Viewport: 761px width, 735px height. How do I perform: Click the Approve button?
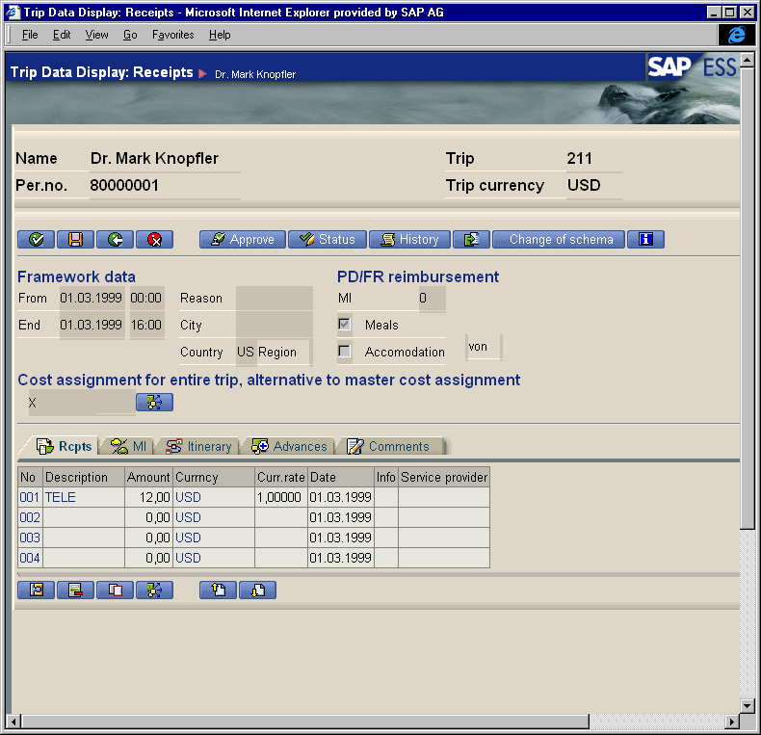click(242, 240)
